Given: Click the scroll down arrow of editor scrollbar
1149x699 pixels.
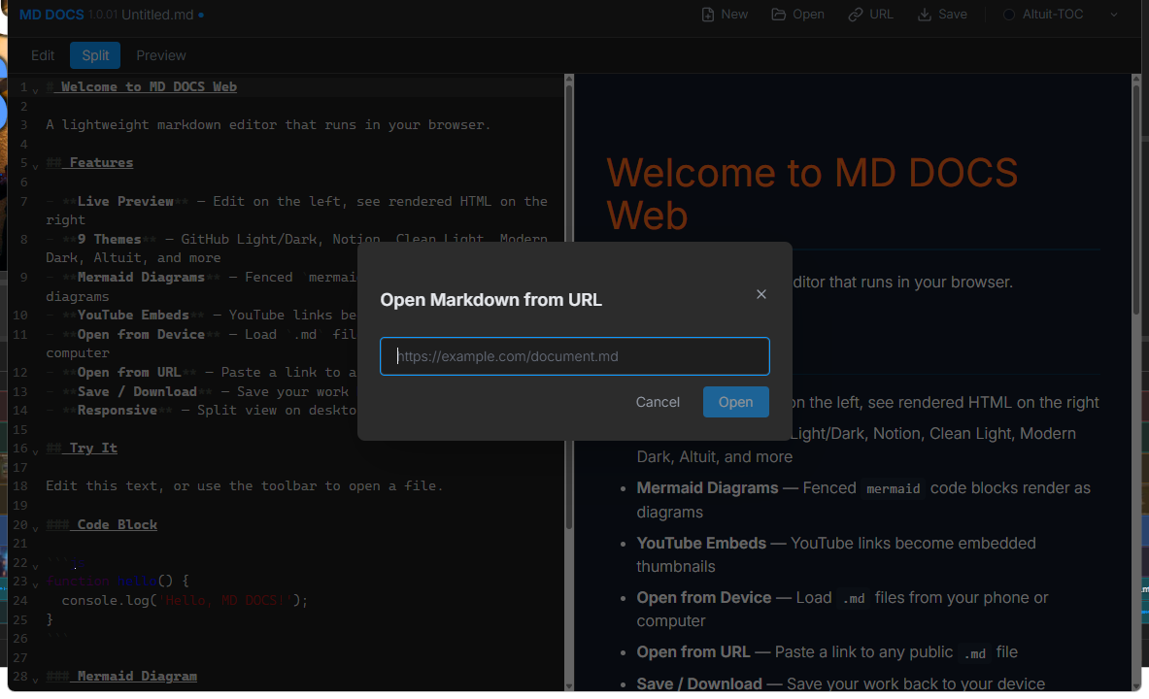Looking at the screenshot, I should (568, 685).
